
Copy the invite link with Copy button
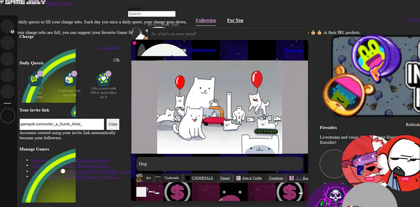(x=113, y=124)
